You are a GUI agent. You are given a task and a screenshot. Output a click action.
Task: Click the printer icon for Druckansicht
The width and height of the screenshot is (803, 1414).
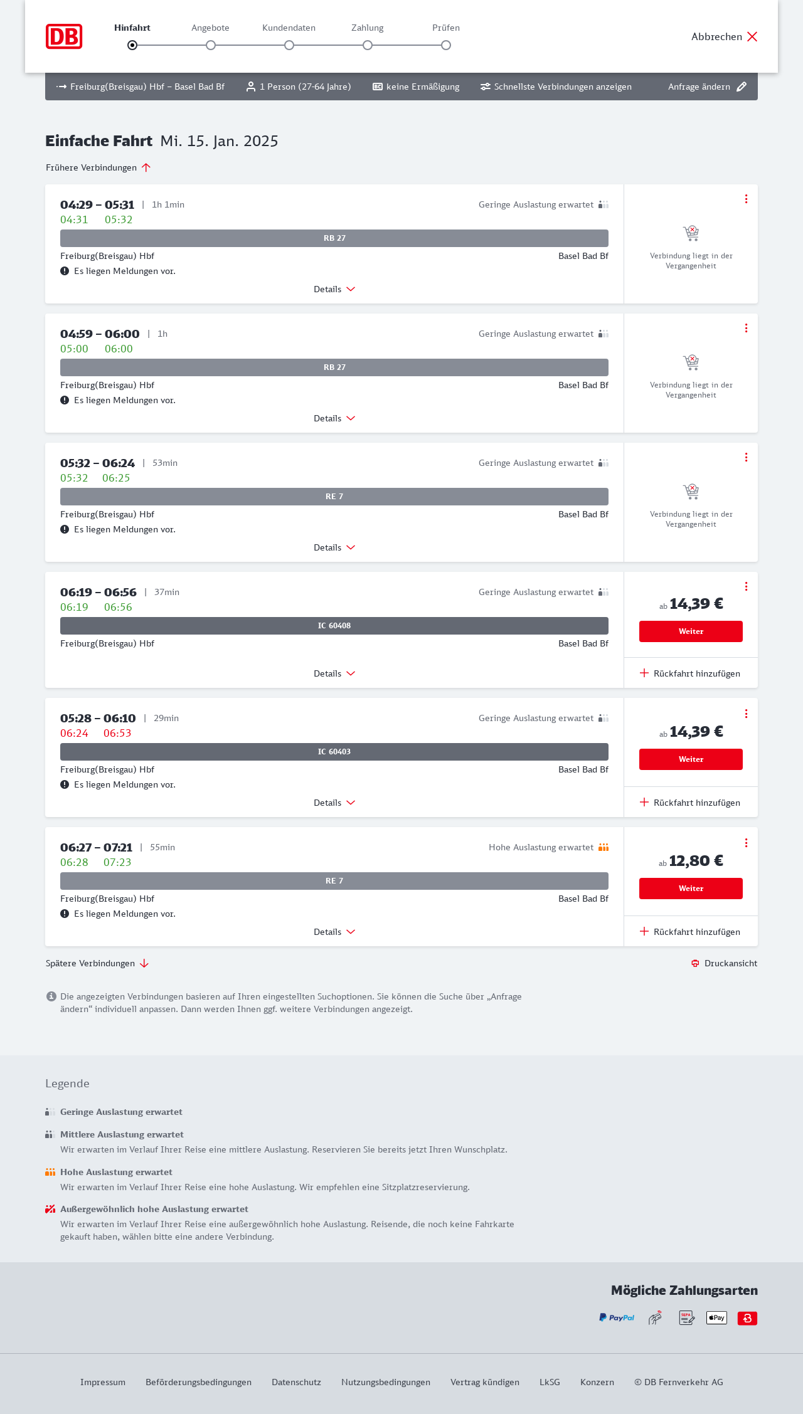(x=695, y=963)
